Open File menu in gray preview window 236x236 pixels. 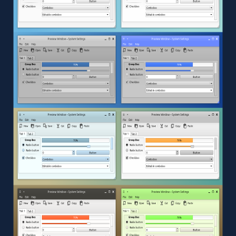coord(21,44)
